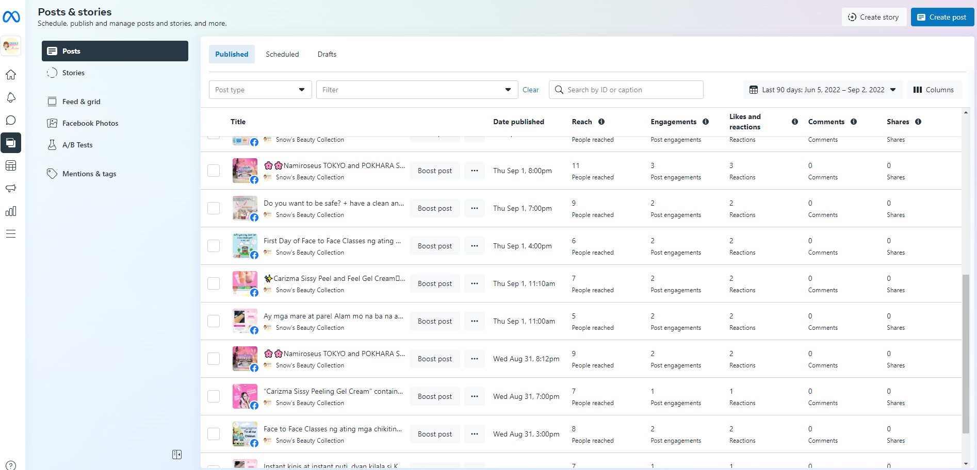Click the Create story button
The width and height of the screenshot is (977, 470).
tap(874, 17)
